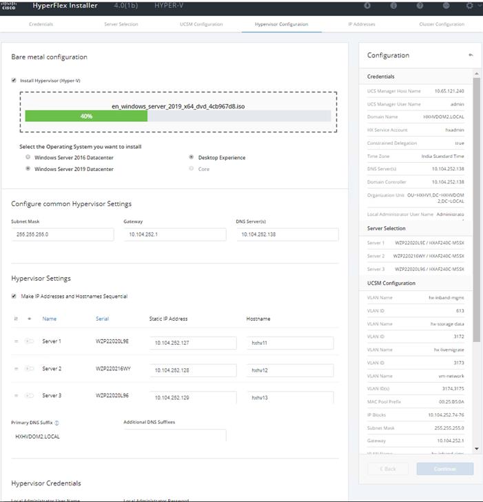Click serial WZP22020L96 in table
This screenshot has height=502, width=483.
pos(112,396)
